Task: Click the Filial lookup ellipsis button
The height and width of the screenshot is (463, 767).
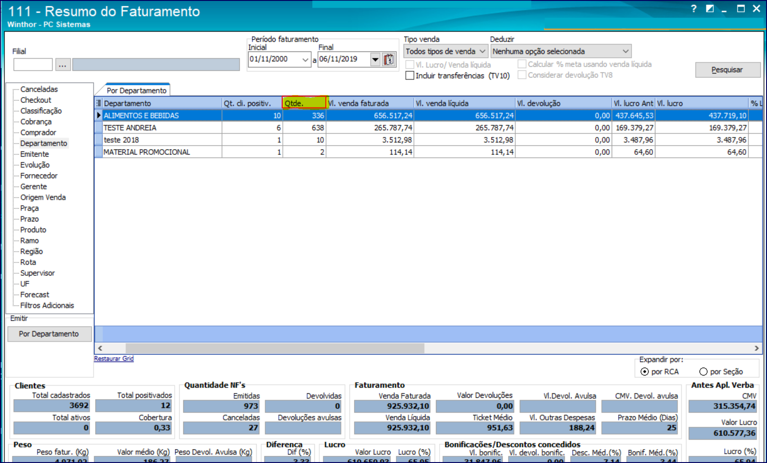Action: tap(63, 65)
